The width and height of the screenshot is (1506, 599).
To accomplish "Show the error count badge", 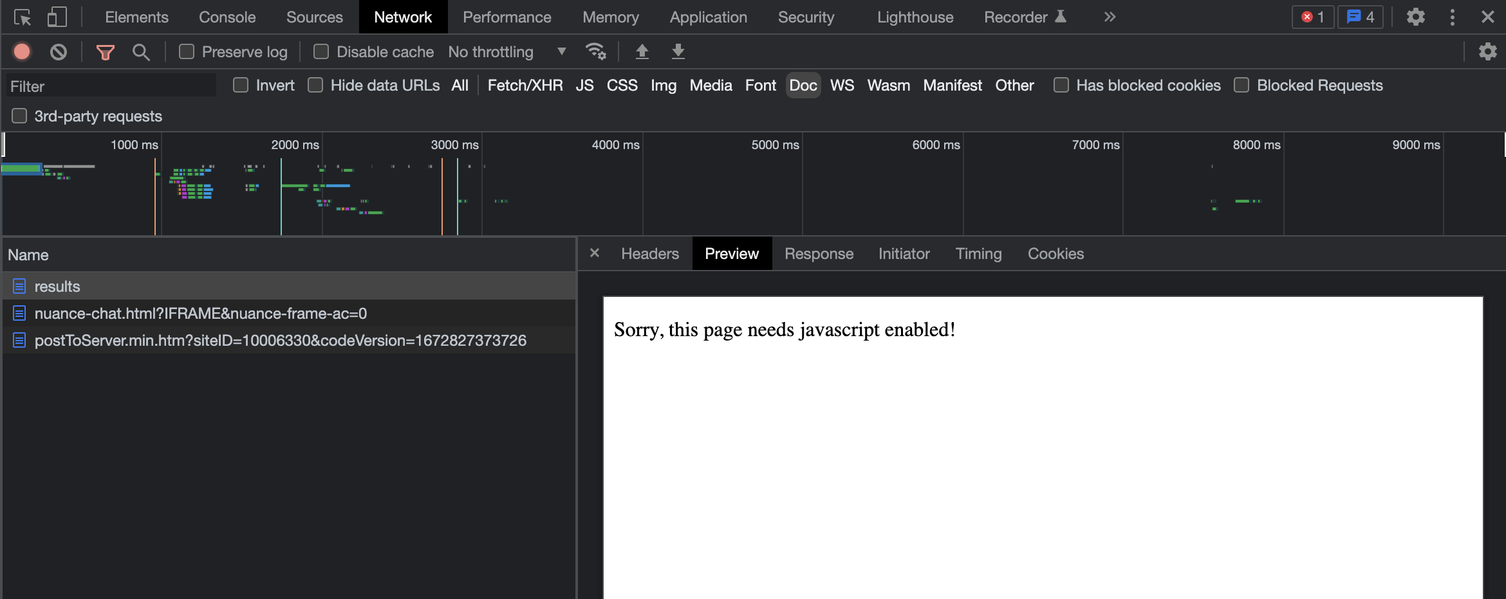I will 1312,17.
